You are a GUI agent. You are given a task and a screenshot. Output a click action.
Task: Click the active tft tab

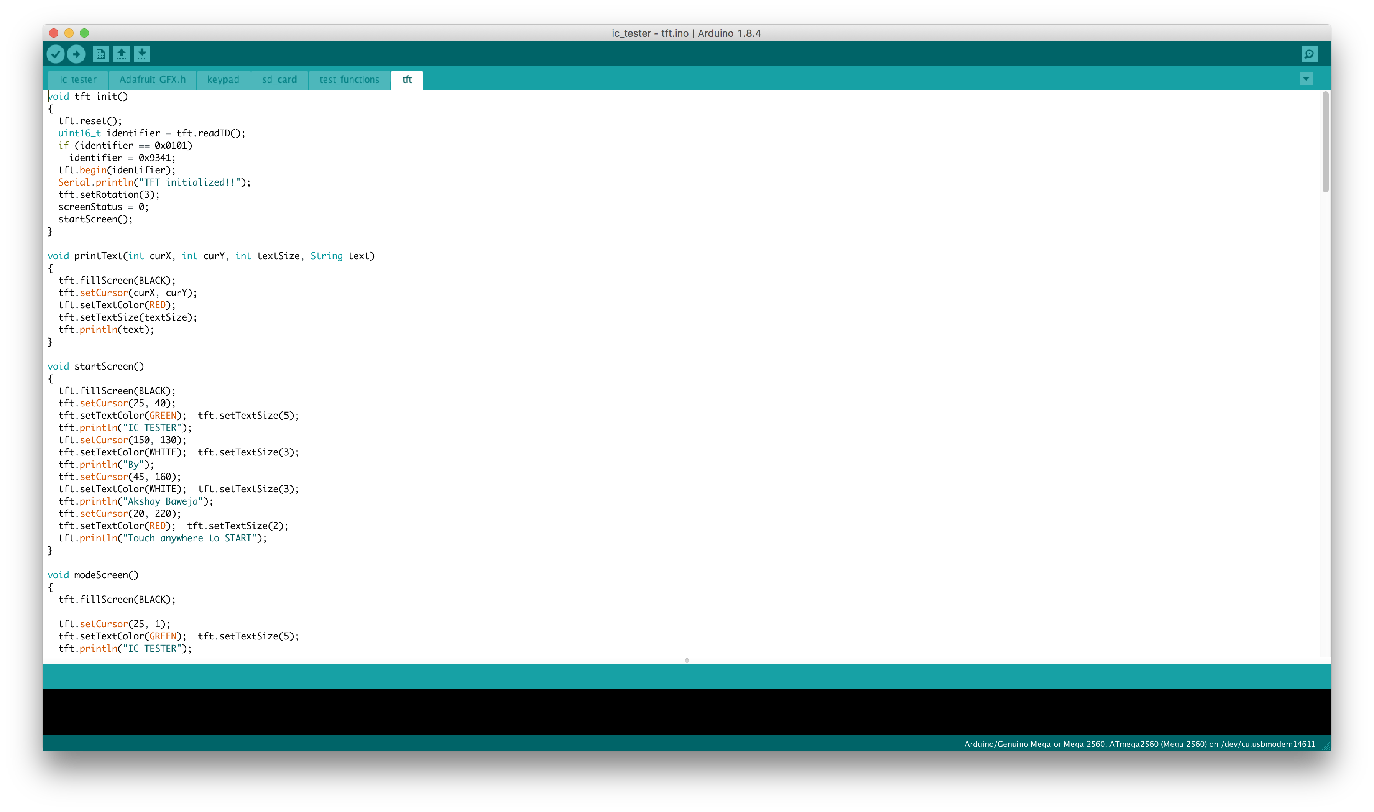pos(407,80)
